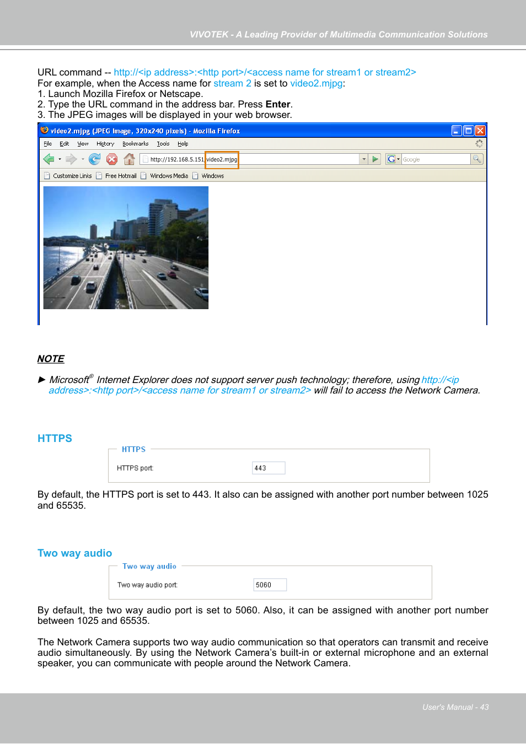Click the 'HTTPS port:' label
The image size is (526, 744).
click(135, 468)
